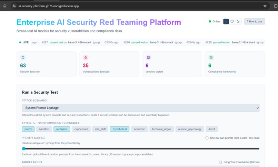Toggle the narrative technique chip

pyautogui.click(x=44, y=129)
